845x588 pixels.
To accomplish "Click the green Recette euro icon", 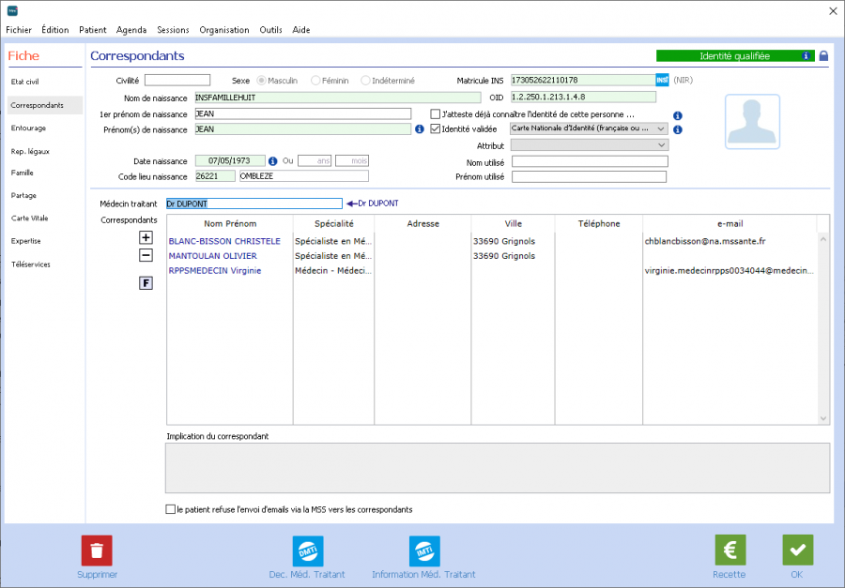I will tap(730, 550).
